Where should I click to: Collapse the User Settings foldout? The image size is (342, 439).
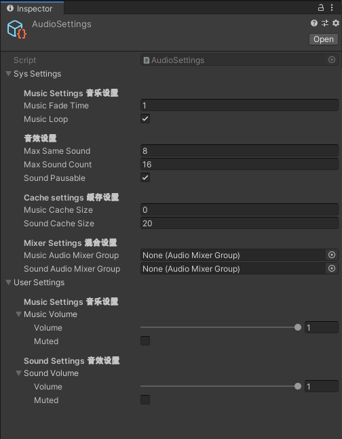9,283
